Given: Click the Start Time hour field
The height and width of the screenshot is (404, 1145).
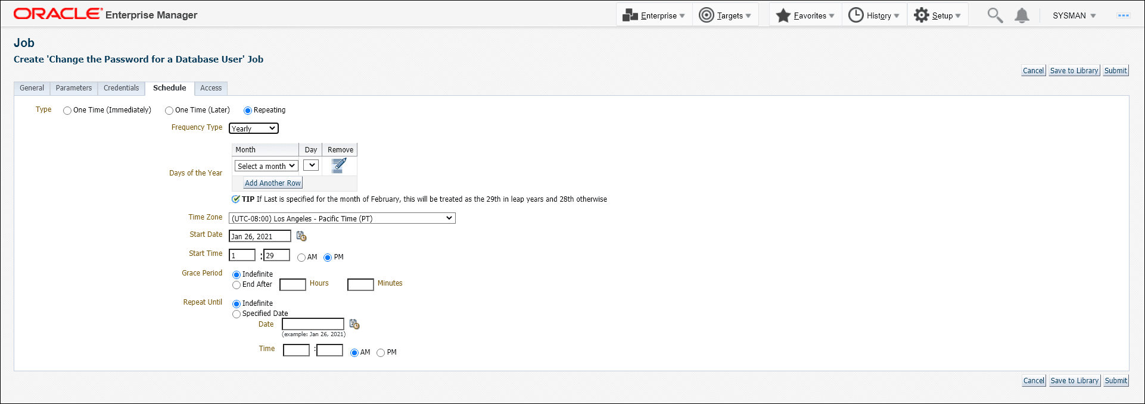Looking at the screenshot, I should pos(242,255).
